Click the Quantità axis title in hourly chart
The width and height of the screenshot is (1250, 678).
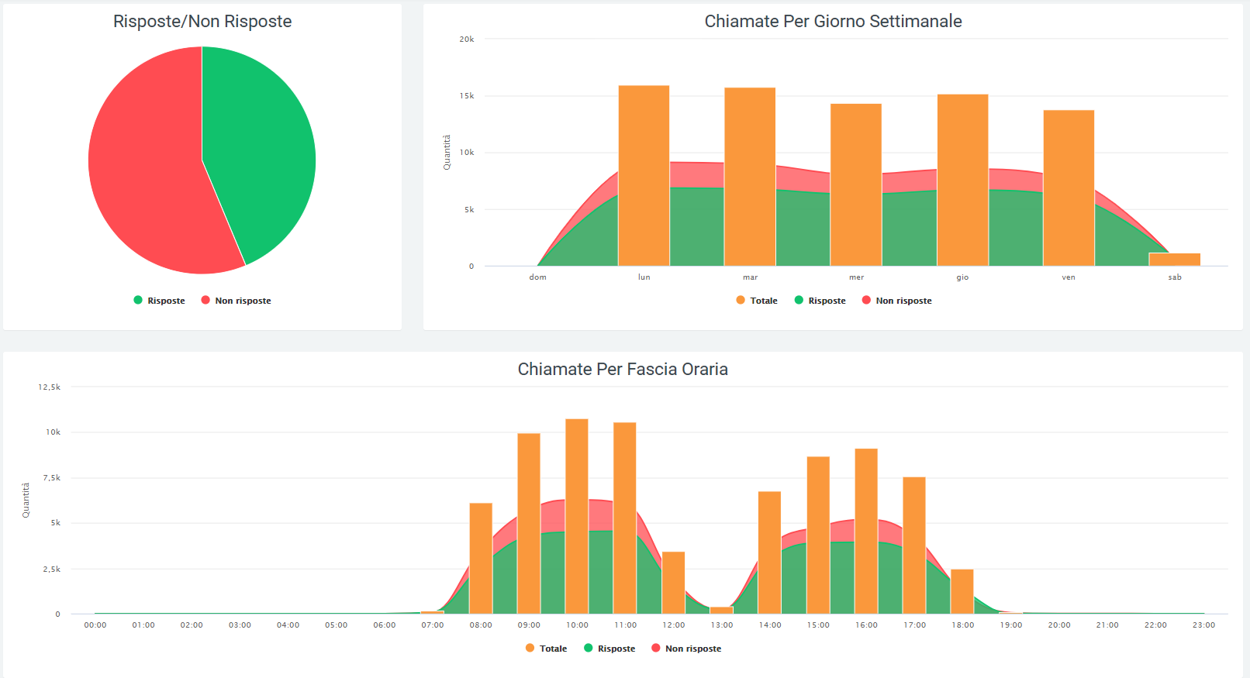tap(26, 501)
